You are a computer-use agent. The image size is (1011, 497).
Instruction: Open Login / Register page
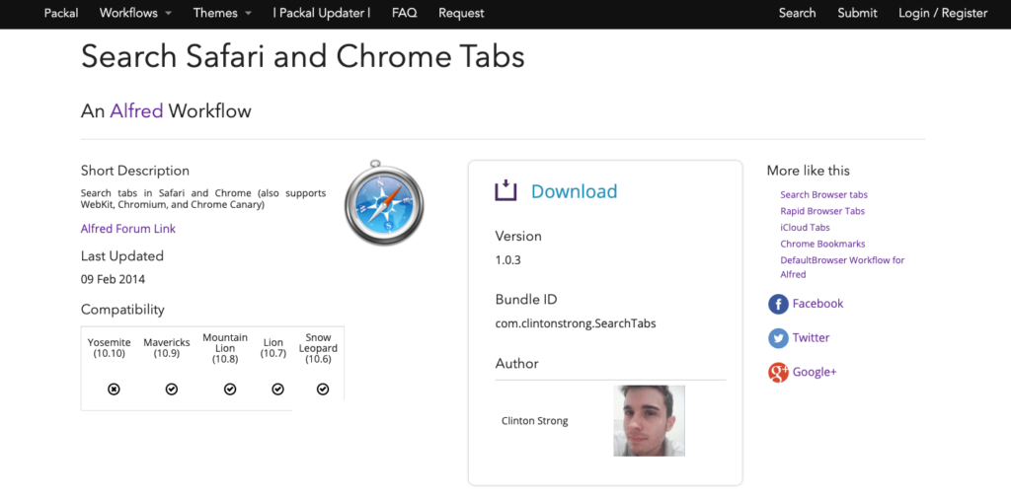pos(943,13)
